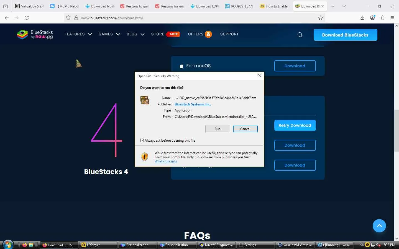Open the Oracle VM VirtualBox taskbar button
Viewport: 399px width, 249px height.
(295, 245)
